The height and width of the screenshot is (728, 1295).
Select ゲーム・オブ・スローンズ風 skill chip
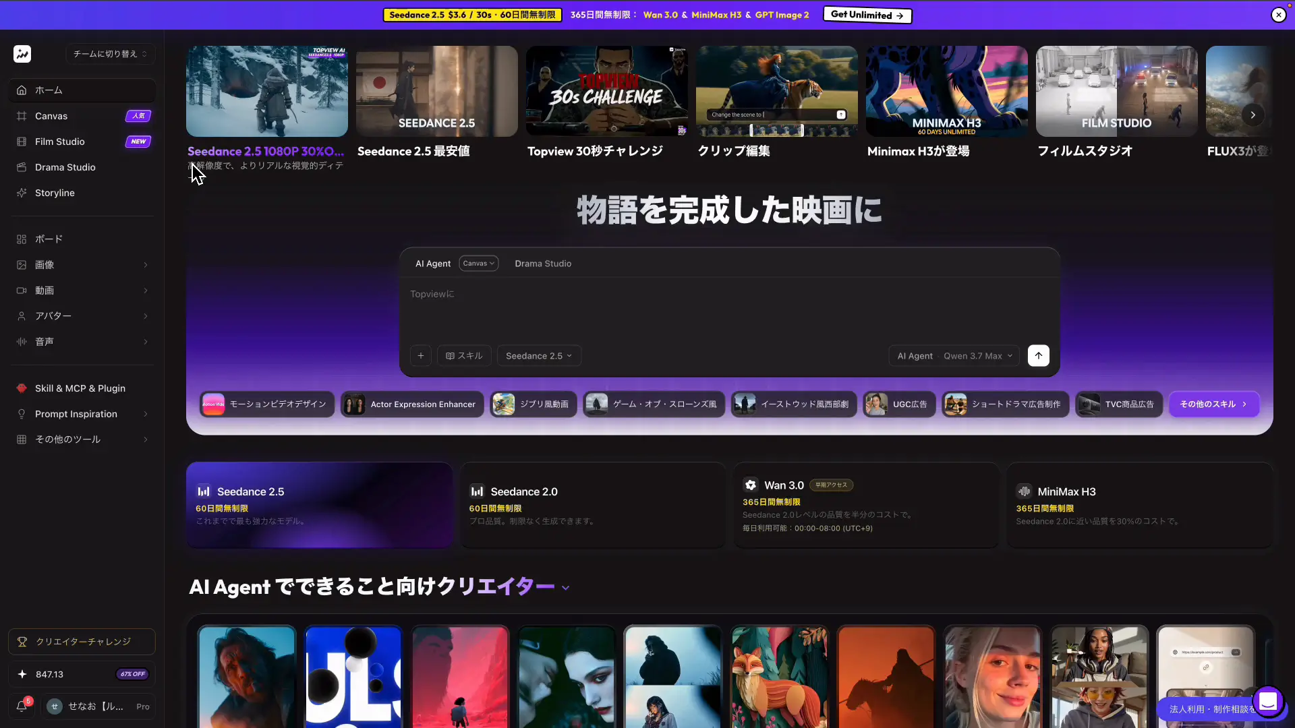pos(654,404)
